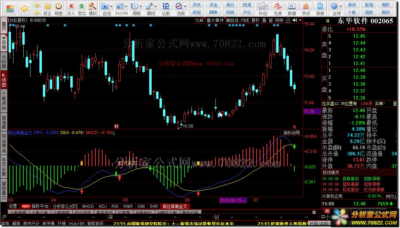The image size is (400, 228).
Task: Toggle 九转 indicator on the chart
Action: coord(199,20)
